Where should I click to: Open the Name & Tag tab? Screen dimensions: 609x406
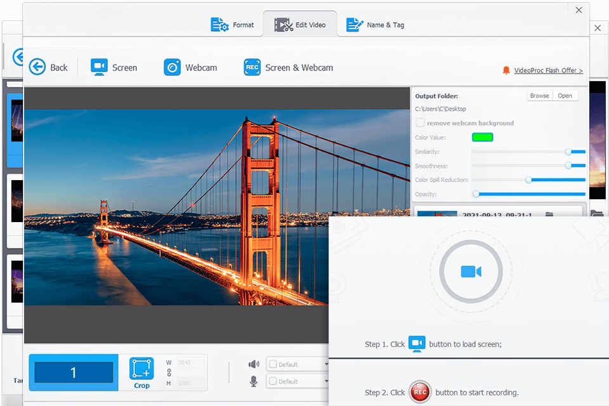[x=375, y=25]
